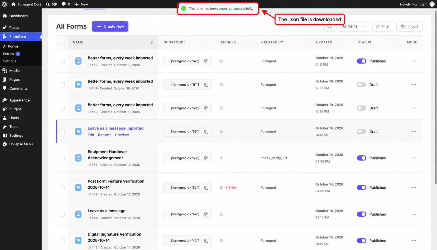
Task: Click the Edit link under Leave us a message imported
Action: click(91, 135)
